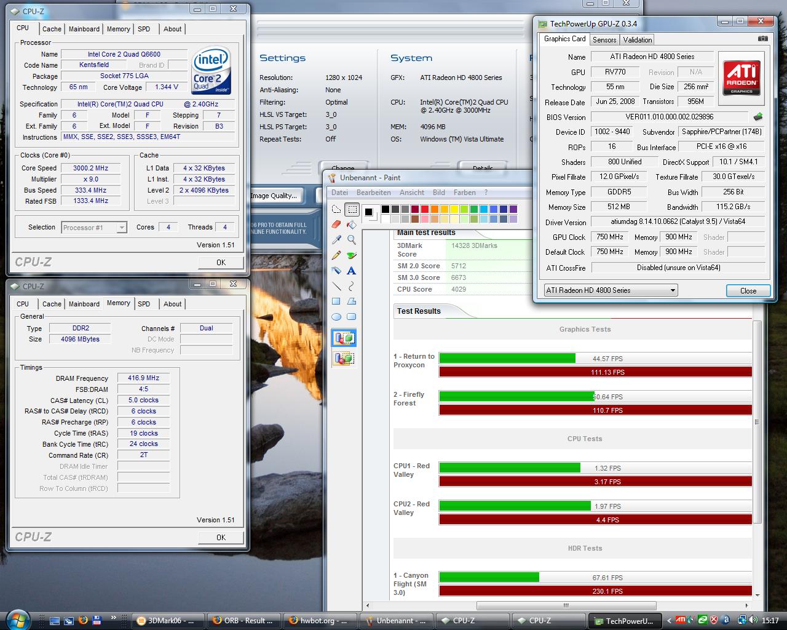Open the Datei menu in Paint
This screenshot has width=787, height=630.
pos(339,192)
